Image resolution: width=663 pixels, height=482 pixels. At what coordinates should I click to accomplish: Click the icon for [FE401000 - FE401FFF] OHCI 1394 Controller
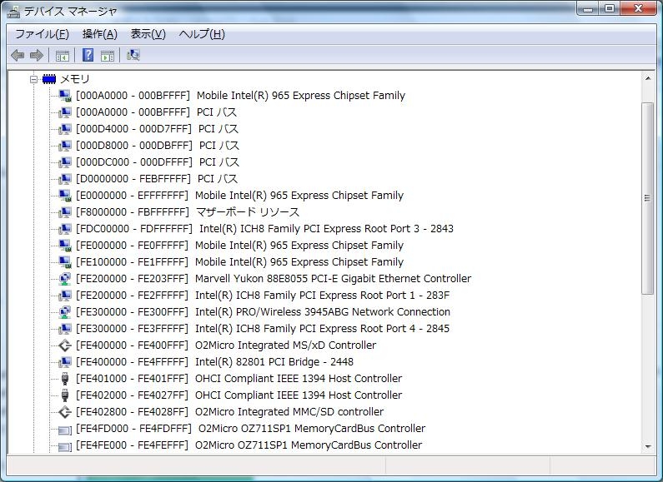(x=65, y=379)
